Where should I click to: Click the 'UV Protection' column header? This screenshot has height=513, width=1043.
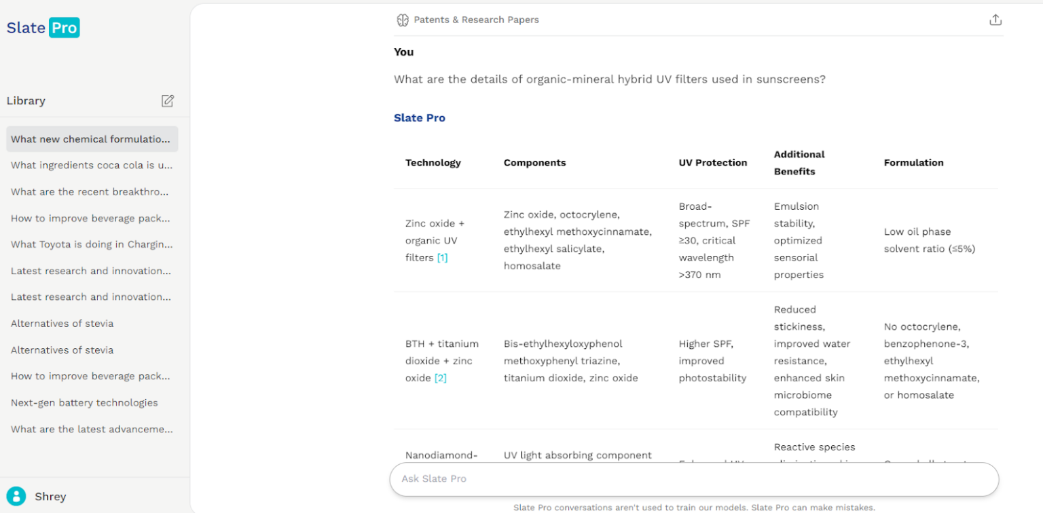pos(713,163)
